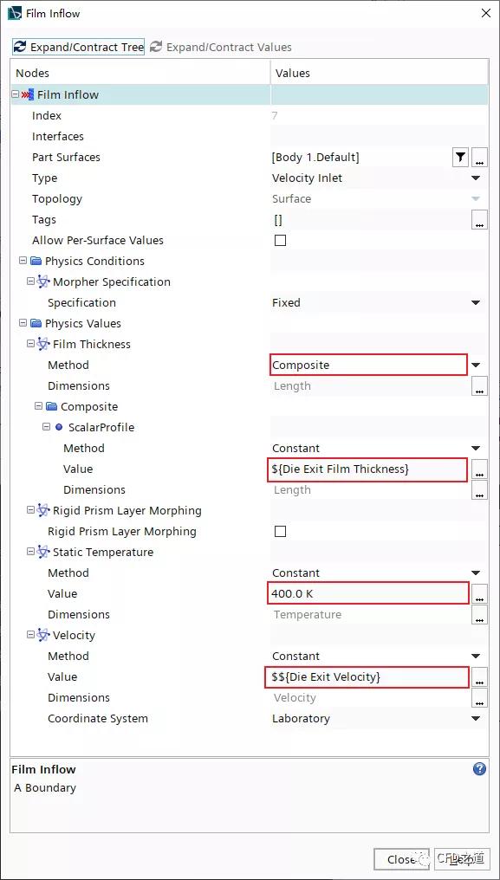Click the Part Surfaces filter funnel icon
The width and height of the screenshot is (500, 880).
(x=460, y=158)
